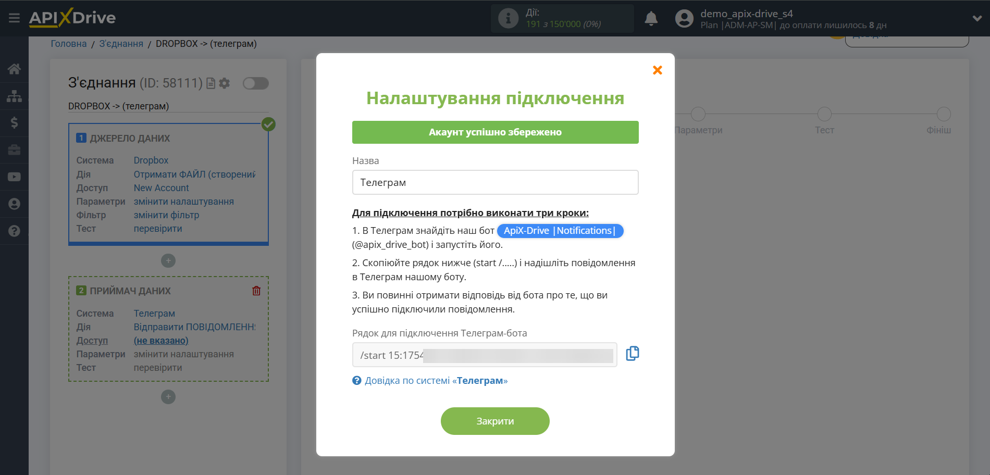The height and width of the screenshot is (475, 990).
Task: Navigate to Головна breadcrumb link
Action: (68, 43)
